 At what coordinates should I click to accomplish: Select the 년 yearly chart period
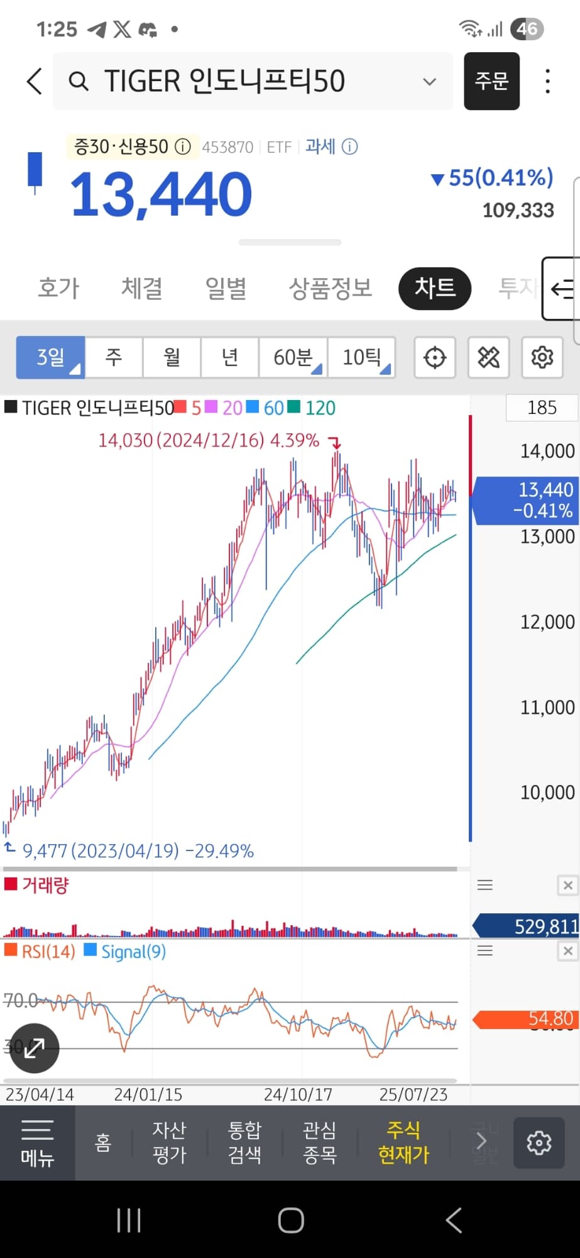click(229, 358)
